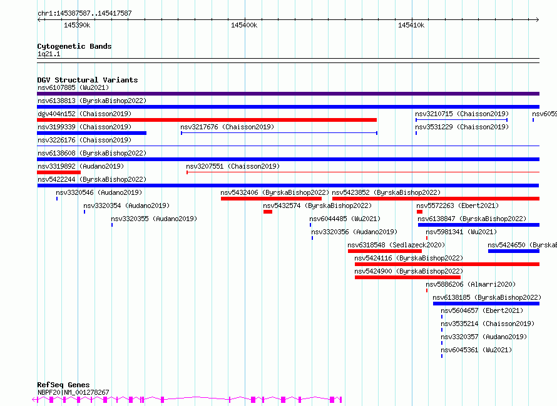Open nsv3207551 (Chaisson2019) variant label
557x406 pixels.
tap(233, 166)
